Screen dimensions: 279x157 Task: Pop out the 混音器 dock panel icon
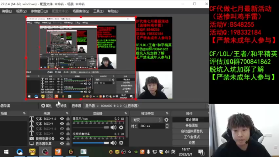(x=126, y=113)
